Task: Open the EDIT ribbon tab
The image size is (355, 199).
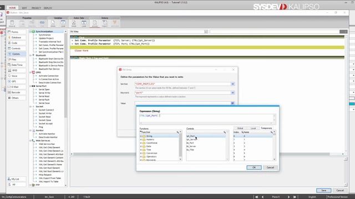Action: pyautogui.click(x=24, y=8)
